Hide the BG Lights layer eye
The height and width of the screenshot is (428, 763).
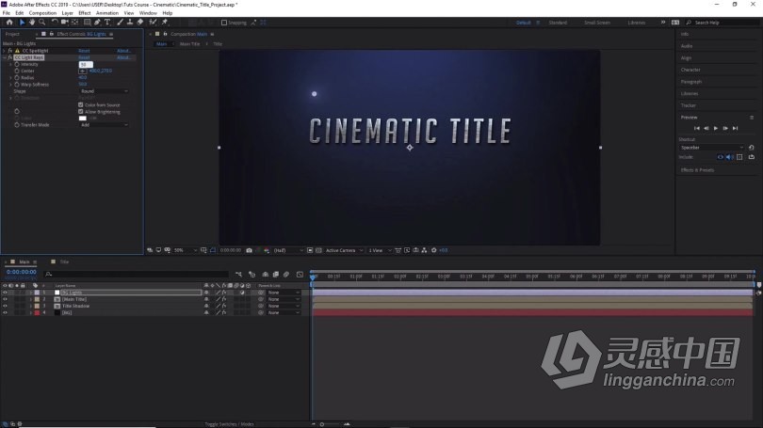(5, 293)
